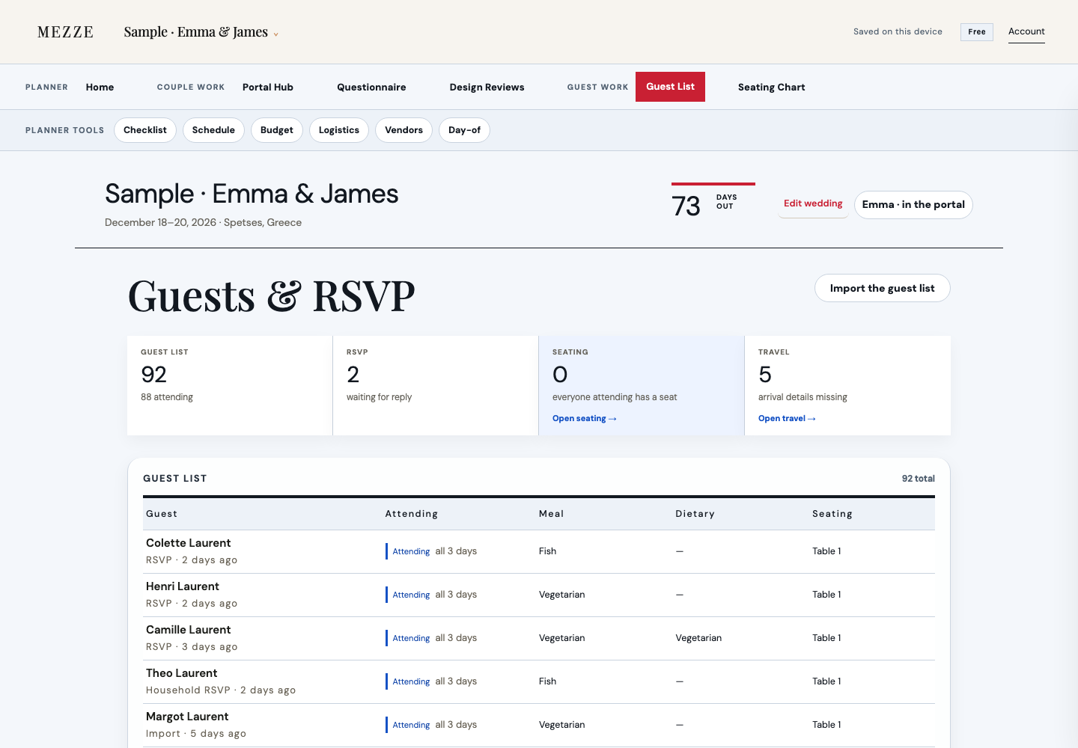
Task: Select the Guest List tab
Action: click(670, 87)
